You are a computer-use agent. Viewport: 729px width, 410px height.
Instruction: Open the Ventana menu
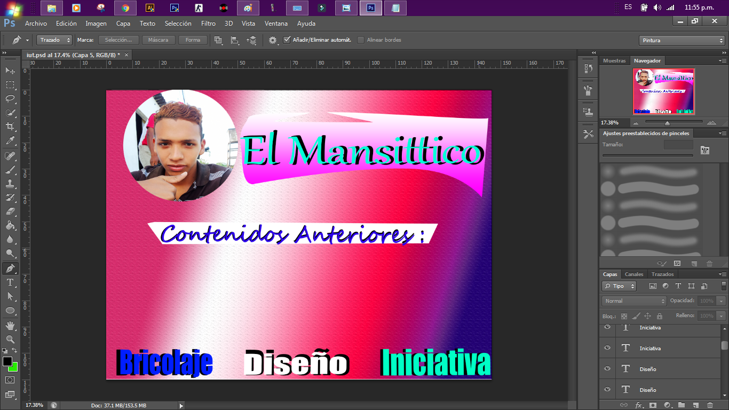pos(276,23)
